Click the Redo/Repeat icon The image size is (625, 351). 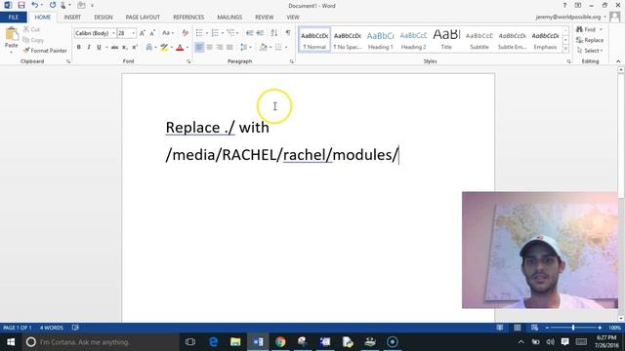tap(53, 5)
